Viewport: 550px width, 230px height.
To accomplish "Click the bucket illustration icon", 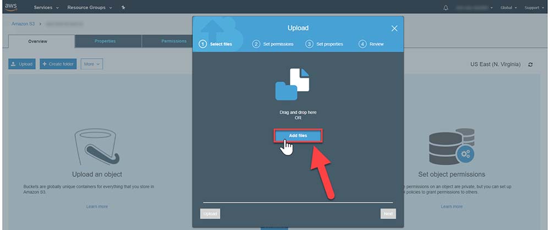I will (97, 147).
